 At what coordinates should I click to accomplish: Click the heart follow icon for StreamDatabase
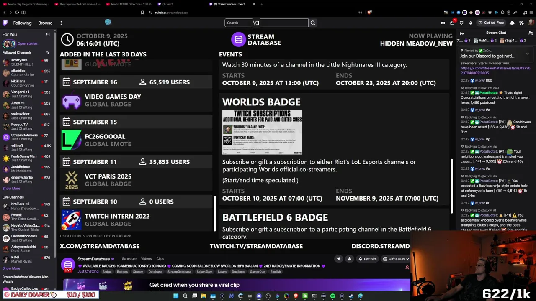click(x=339, y=259)
